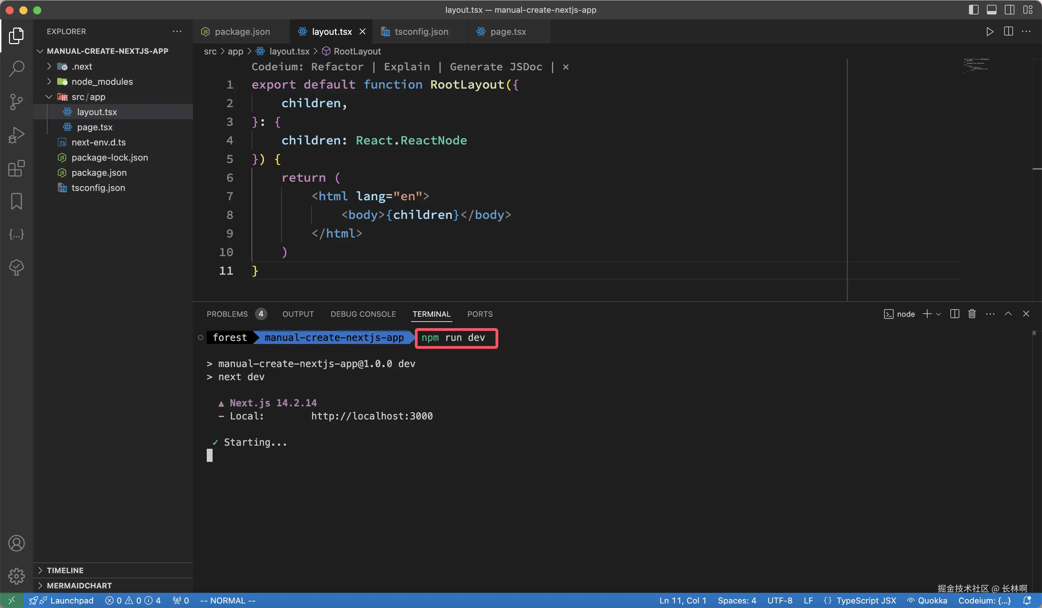
Task: Expand the TIMELINE section
Action: (65, 570)
